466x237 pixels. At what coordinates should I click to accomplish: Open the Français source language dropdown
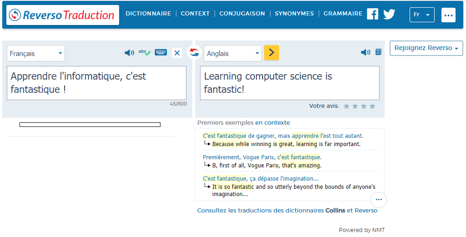tap(36, 53)
